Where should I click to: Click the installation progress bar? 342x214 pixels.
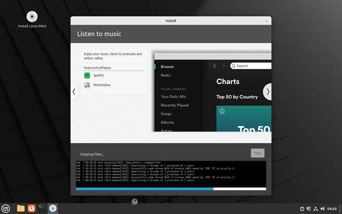click(171, 189)
